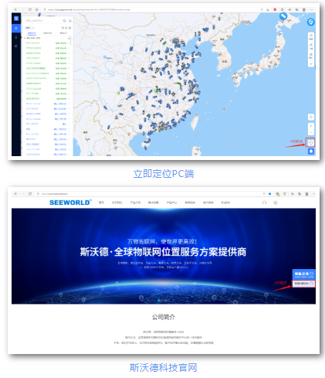Open the customer service chat icon on map
This screenshot has width=325, height=378.
[x=311, y=142]
